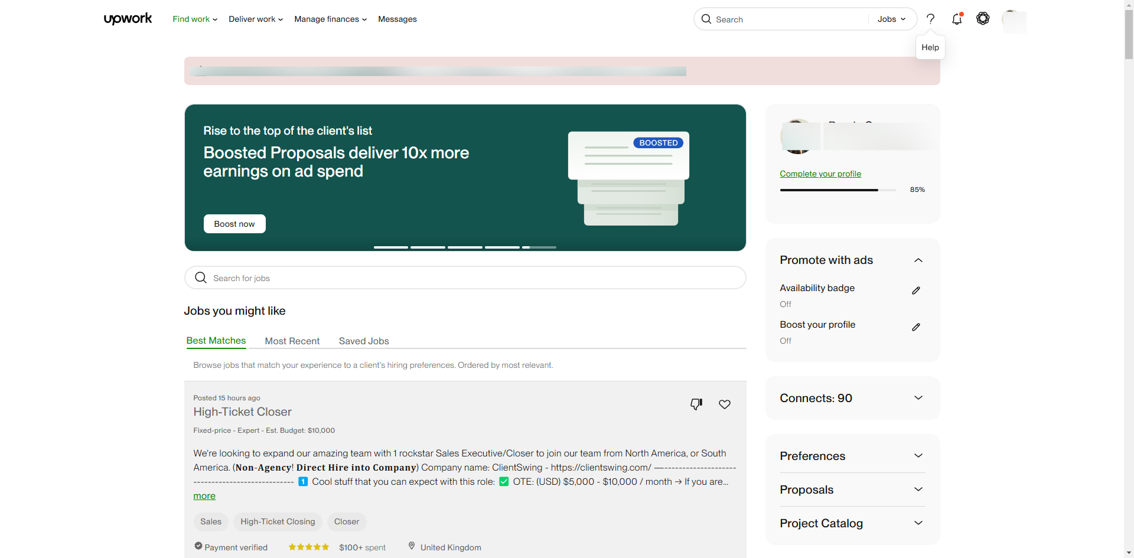The image size is (1134, 558).
Task: Open the Help question mark icon
Action: [x=930, y=19]
